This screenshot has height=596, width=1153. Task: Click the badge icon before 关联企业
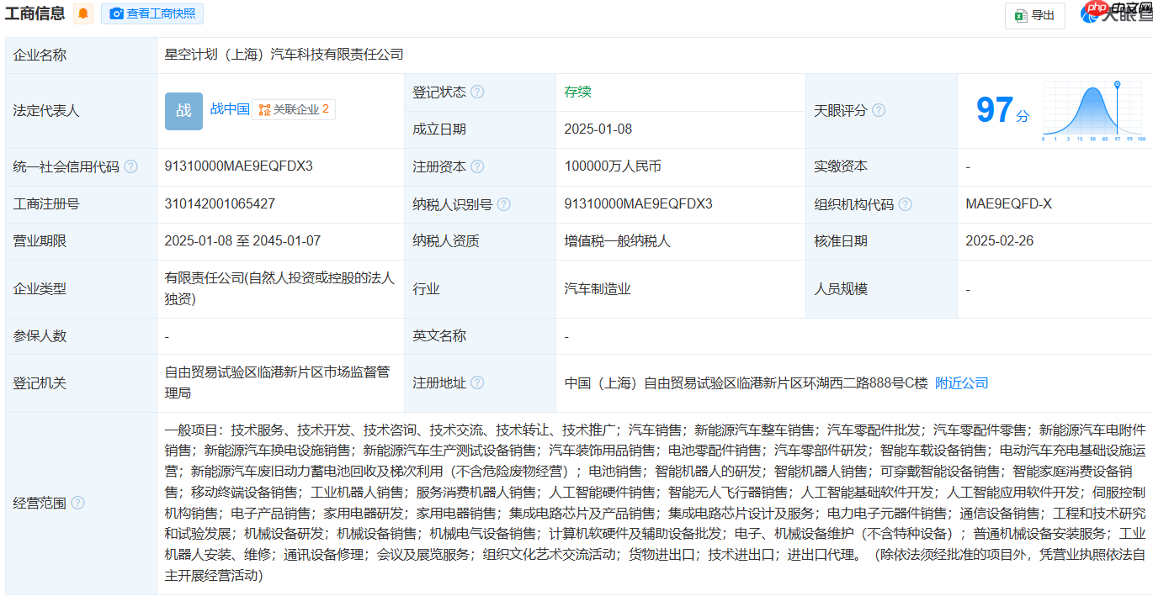point(263,109)
